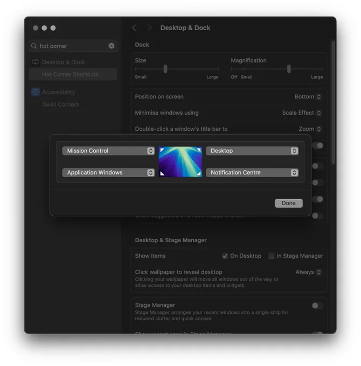Click the Desktop & Dock sidebar icon
The width and height of the screenshot is (361, 366).
pyautogui.click(x=36, y=62)
